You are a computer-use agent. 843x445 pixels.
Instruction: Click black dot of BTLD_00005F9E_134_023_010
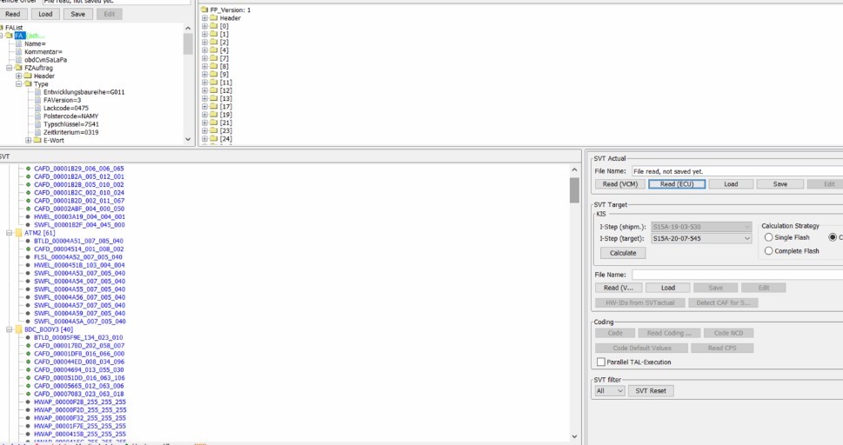tap(28, 337)
